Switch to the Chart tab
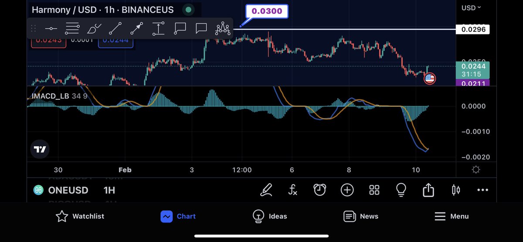The height and width of the screenshot is (242, 523). point(178,216)
